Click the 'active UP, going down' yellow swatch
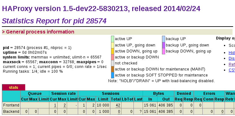 point(113,45)
